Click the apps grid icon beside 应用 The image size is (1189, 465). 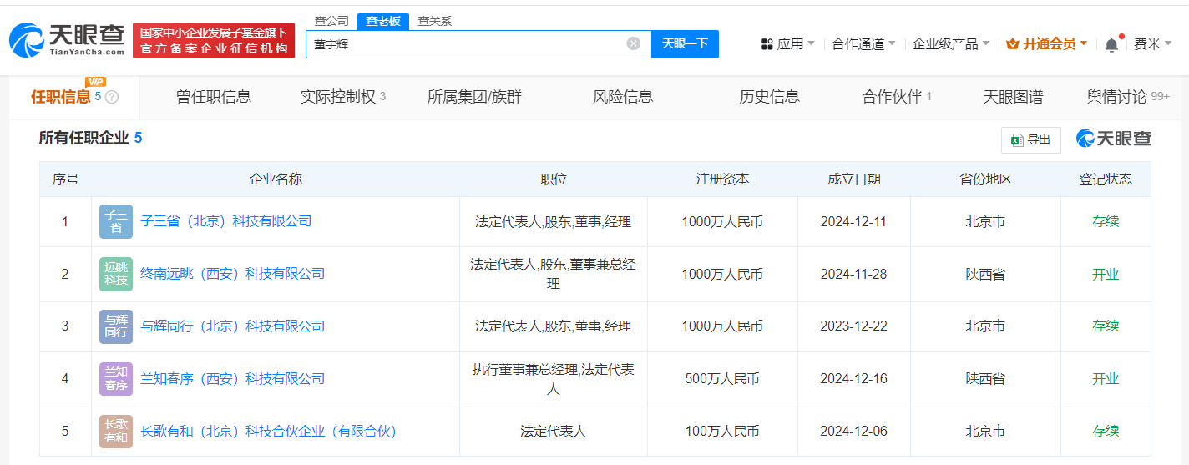click(767, 44)
